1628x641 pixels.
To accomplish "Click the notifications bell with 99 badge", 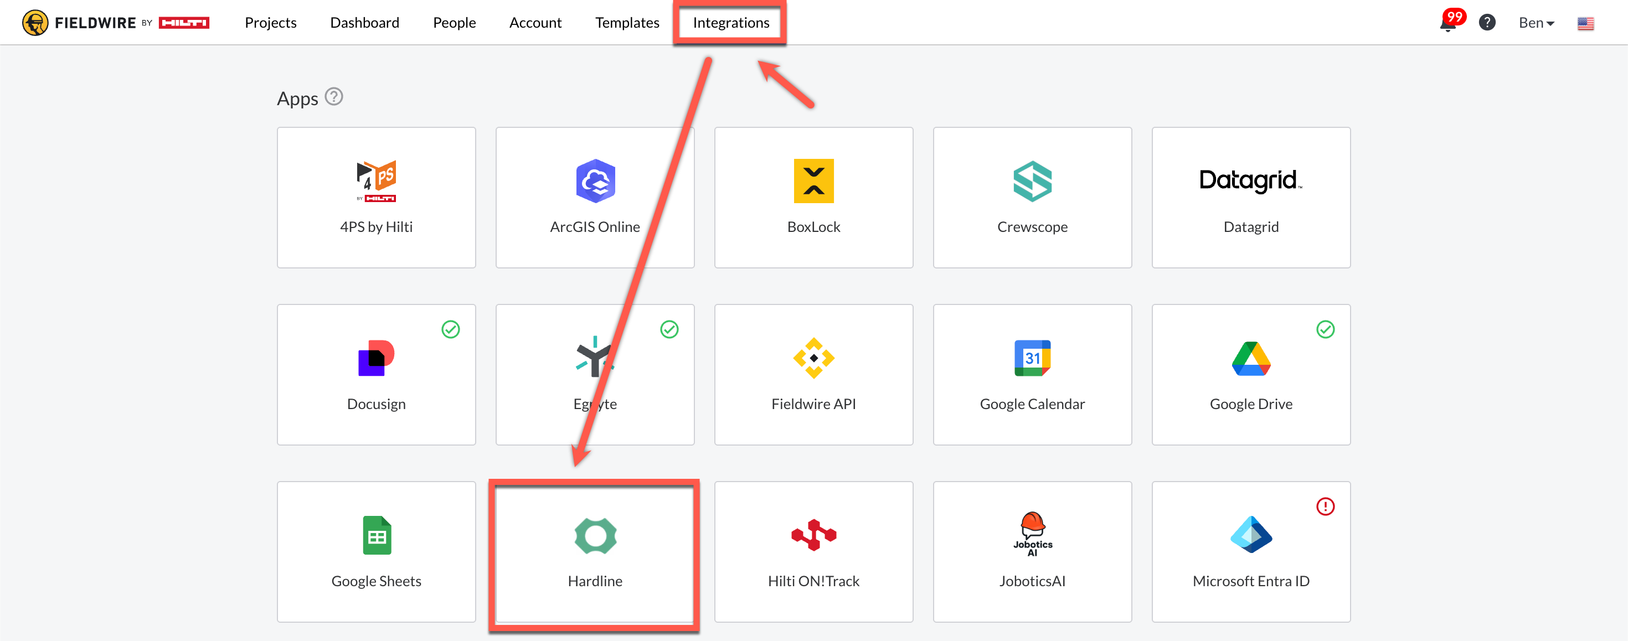I will 1447,23.
